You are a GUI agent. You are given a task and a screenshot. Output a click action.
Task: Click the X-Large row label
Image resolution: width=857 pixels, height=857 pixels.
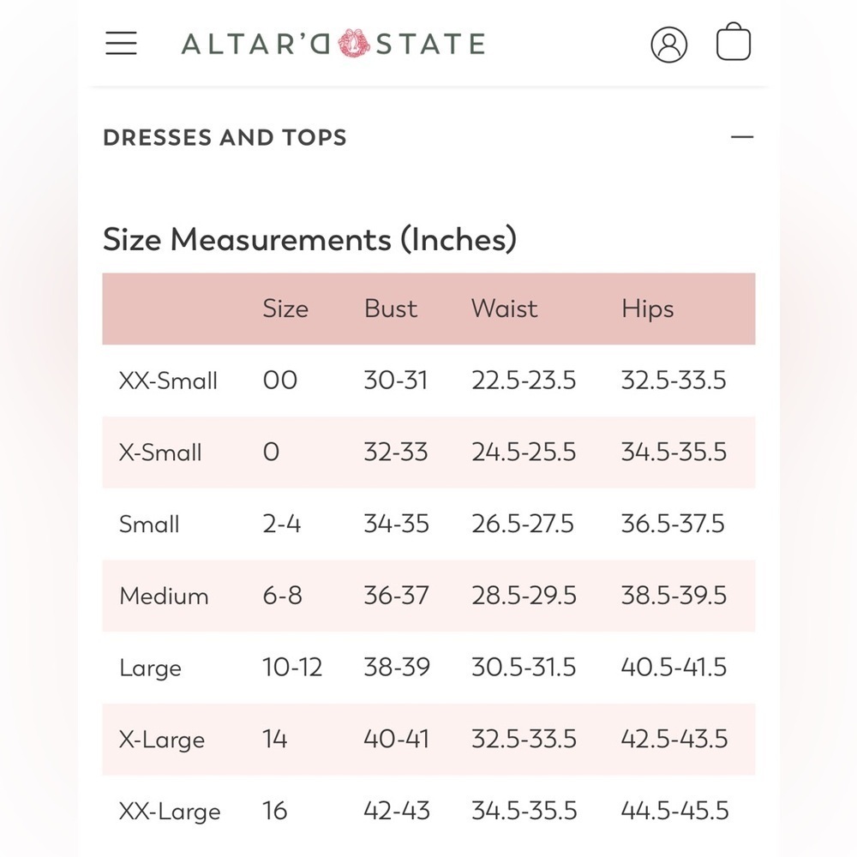[162, 740]
